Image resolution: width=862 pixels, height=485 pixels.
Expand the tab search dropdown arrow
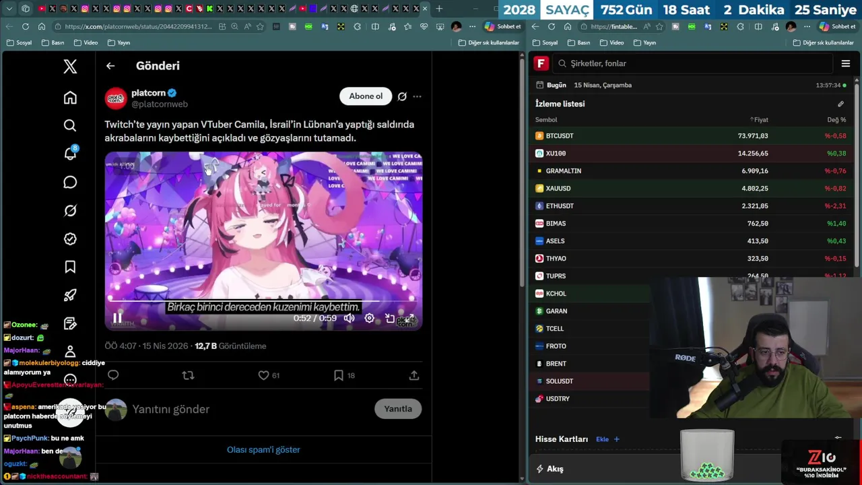(8, 9)
